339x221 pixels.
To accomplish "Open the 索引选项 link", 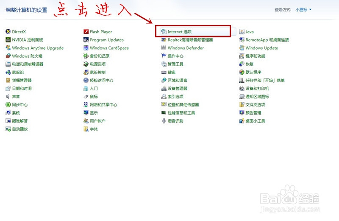I will point(175,97).
